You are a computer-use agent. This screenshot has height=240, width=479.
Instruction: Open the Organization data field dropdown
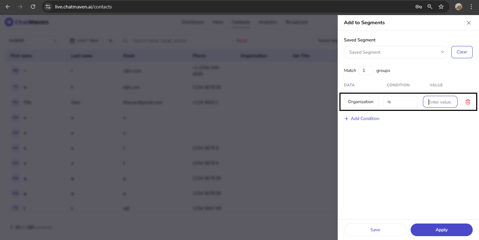(361, 102)
